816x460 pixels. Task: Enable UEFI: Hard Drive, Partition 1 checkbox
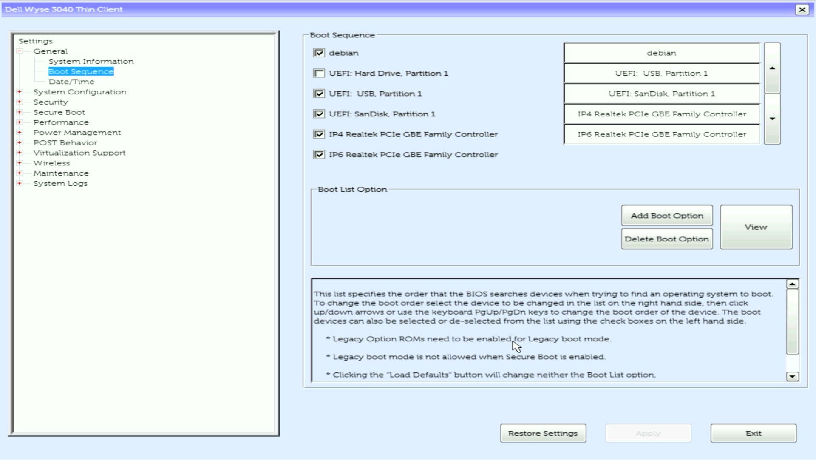(x=319, y=73)
